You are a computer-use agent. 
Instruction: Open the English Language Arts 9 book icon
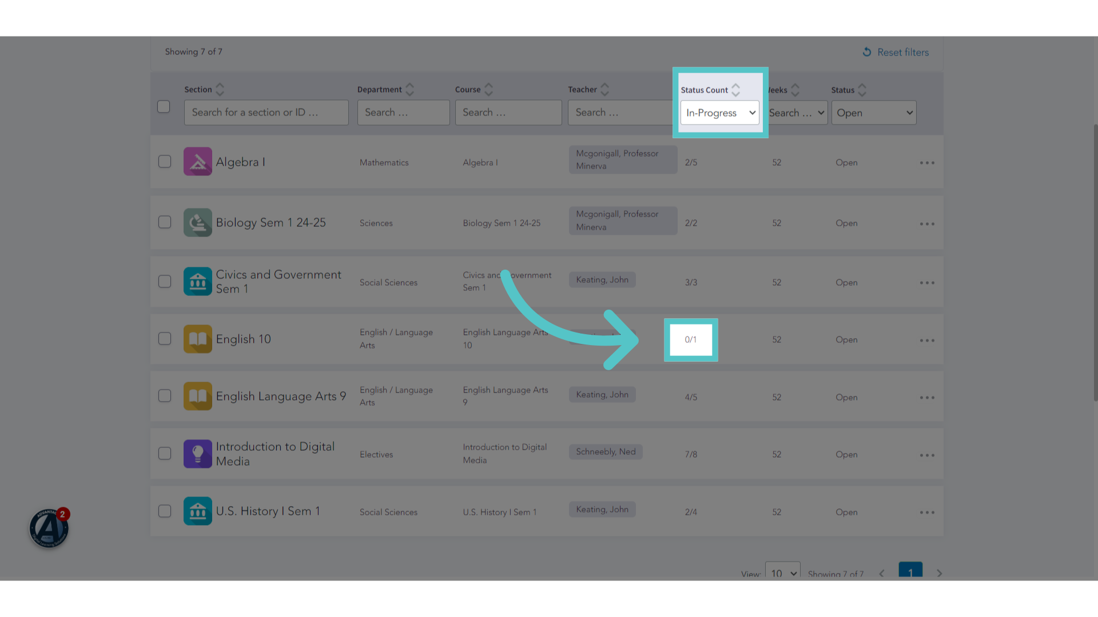[198, 396]
